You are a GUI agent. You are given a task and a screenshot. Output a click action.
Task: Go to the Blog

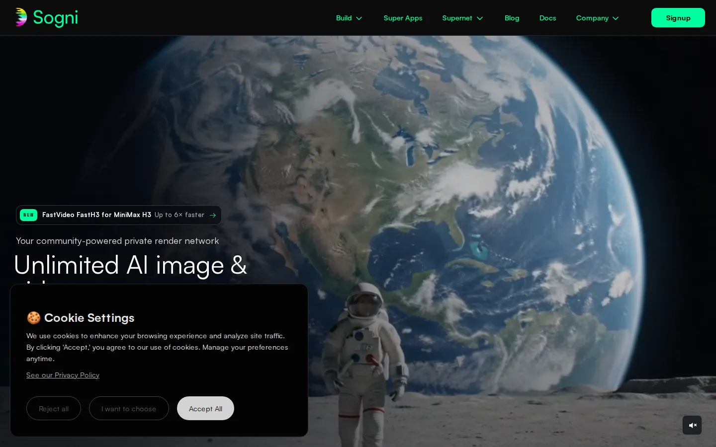pyautogui.click(x=512, y=18)
